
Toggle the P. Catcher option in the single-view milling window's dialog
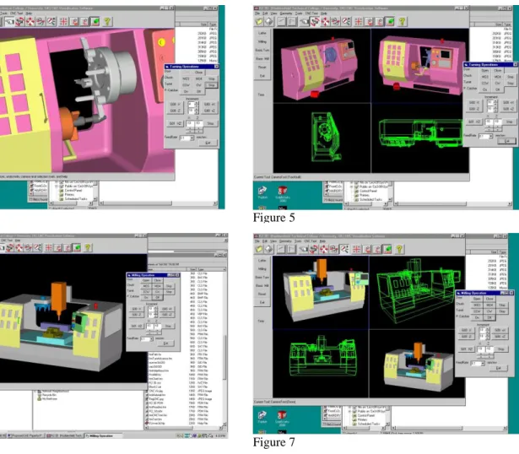click(133, 296)
